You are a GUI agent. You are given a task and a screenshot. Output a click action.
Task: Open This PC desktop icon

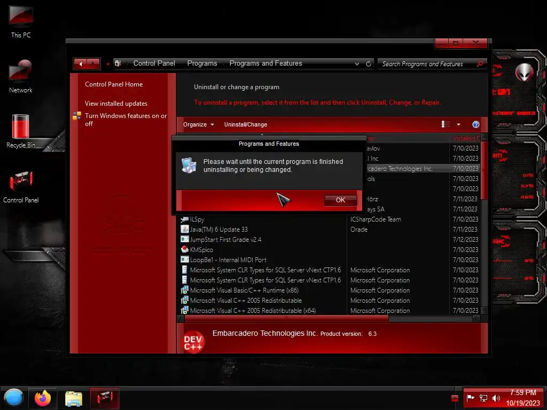(21, 21)
